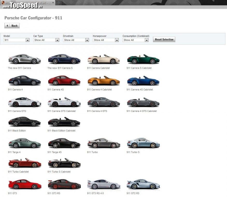Click '911 GT3 RS 4.0' label
This screenshot has height=199, width=227.
coord(95,193)
